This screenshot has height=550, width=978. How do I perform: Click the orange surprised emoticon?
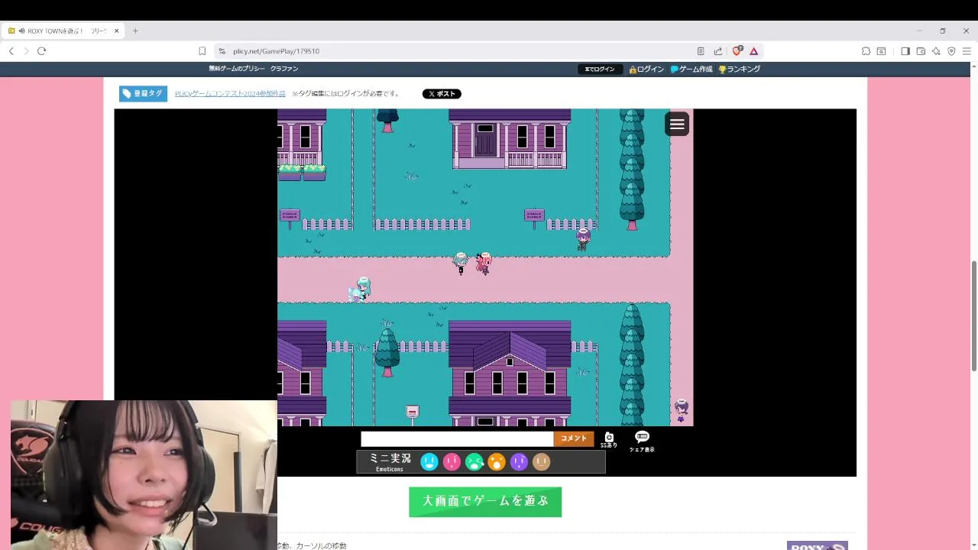tap(497, 461)
